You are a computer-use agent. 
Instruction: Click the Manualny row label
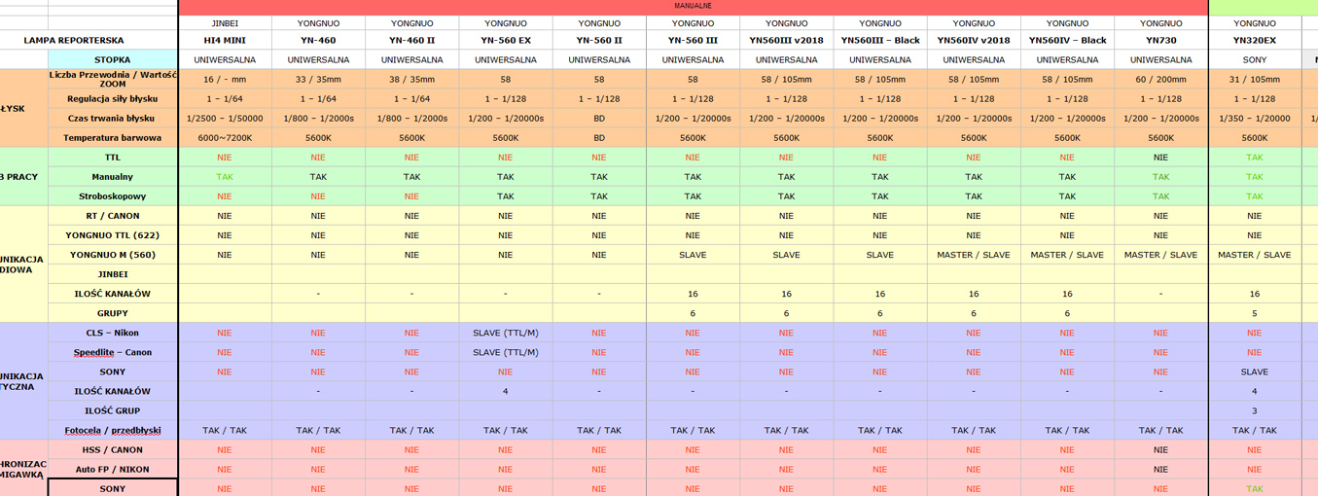point(113,177)
